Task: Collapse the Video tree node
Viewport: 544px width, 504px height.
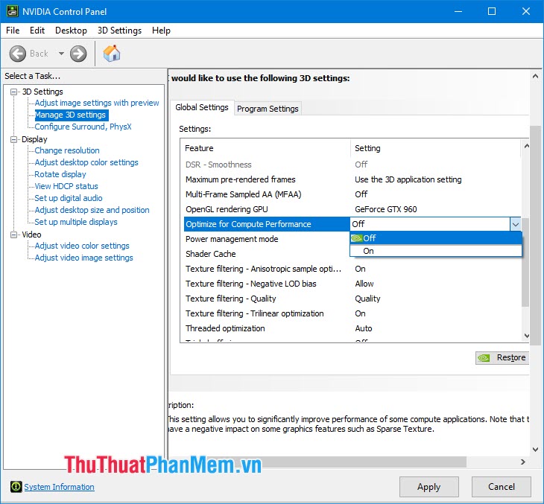Action: [14, 235]
